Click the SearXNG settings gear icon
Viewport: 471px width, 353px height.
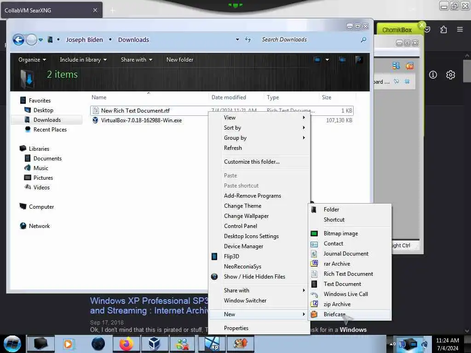click(450, 75)
